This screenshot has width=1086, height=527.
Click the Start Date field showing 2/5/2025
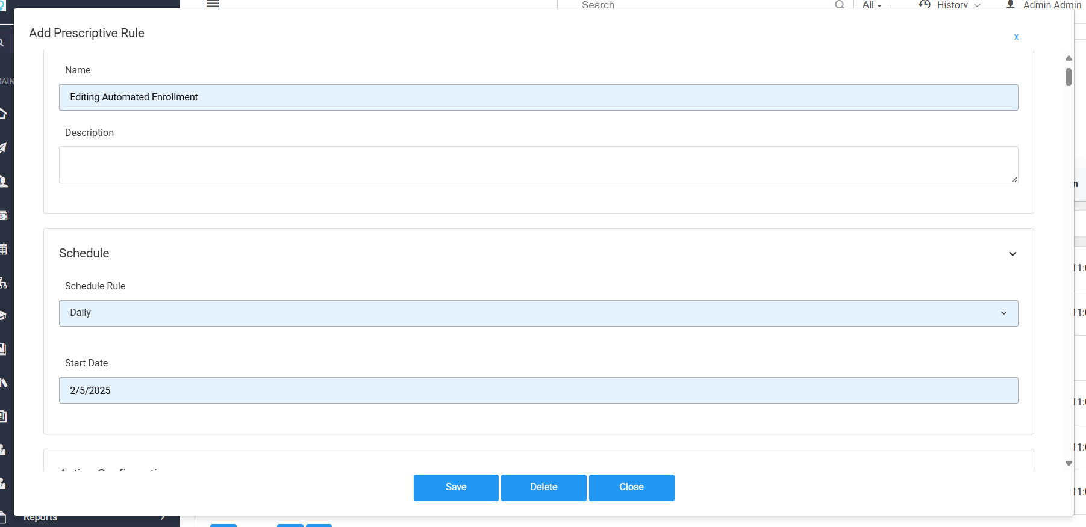pyautogui.click(x=538, y=390)
